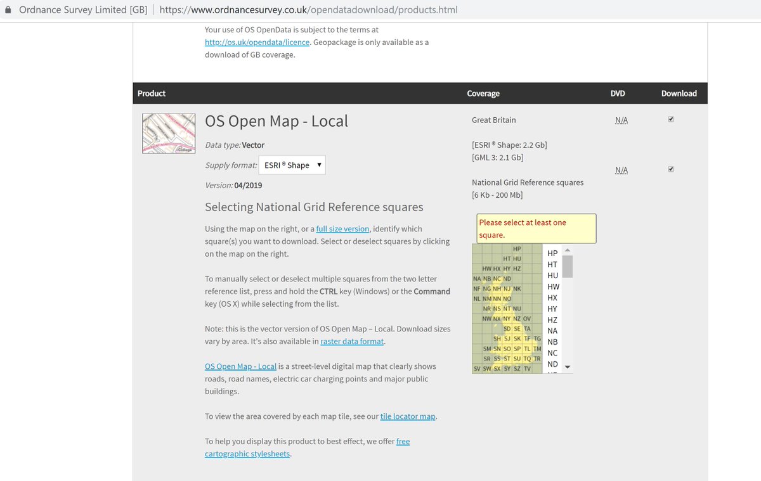Click the address bar URL
Viewport: 761px width, 481px height.
[308, 10]
